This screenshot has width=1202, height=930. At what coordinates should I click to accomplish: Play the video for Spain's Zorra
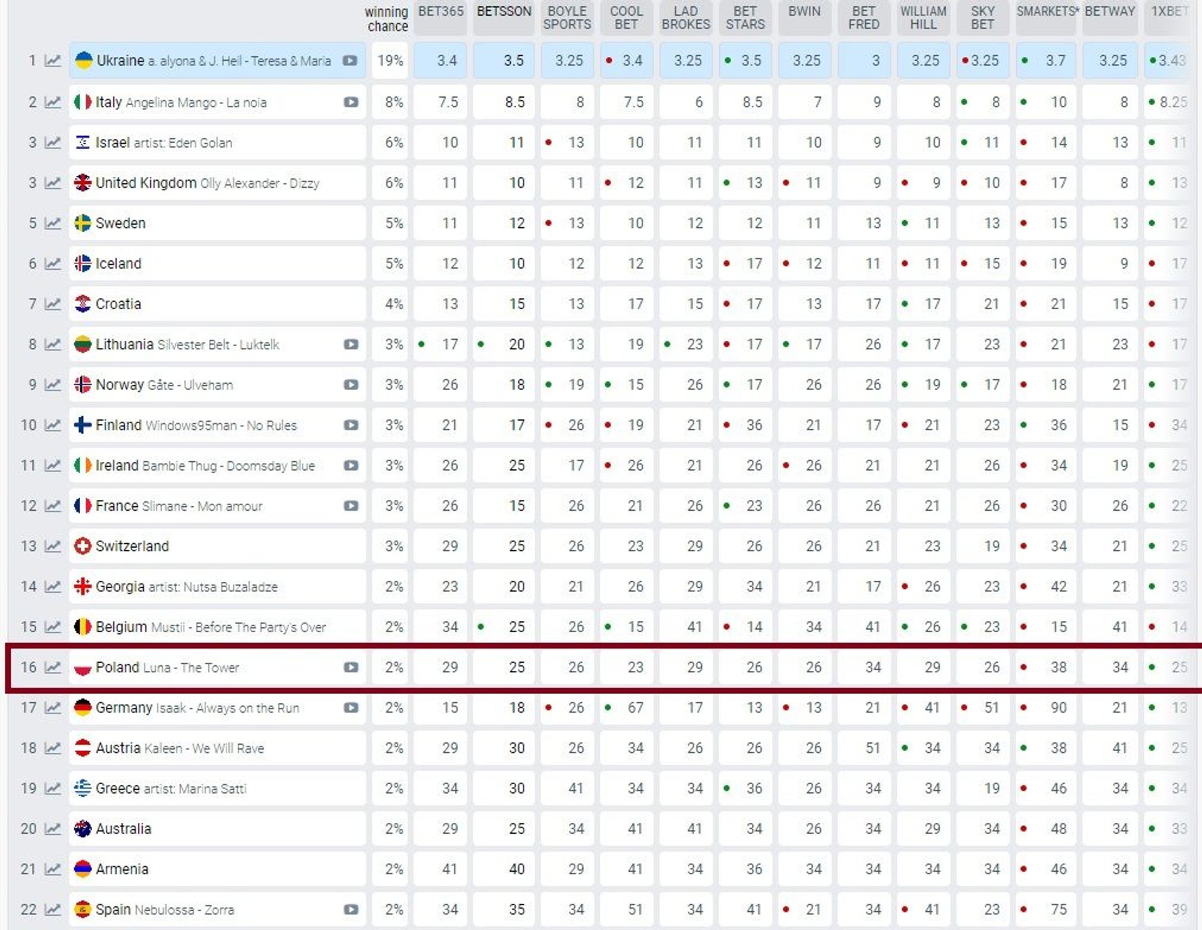[351, 909]
